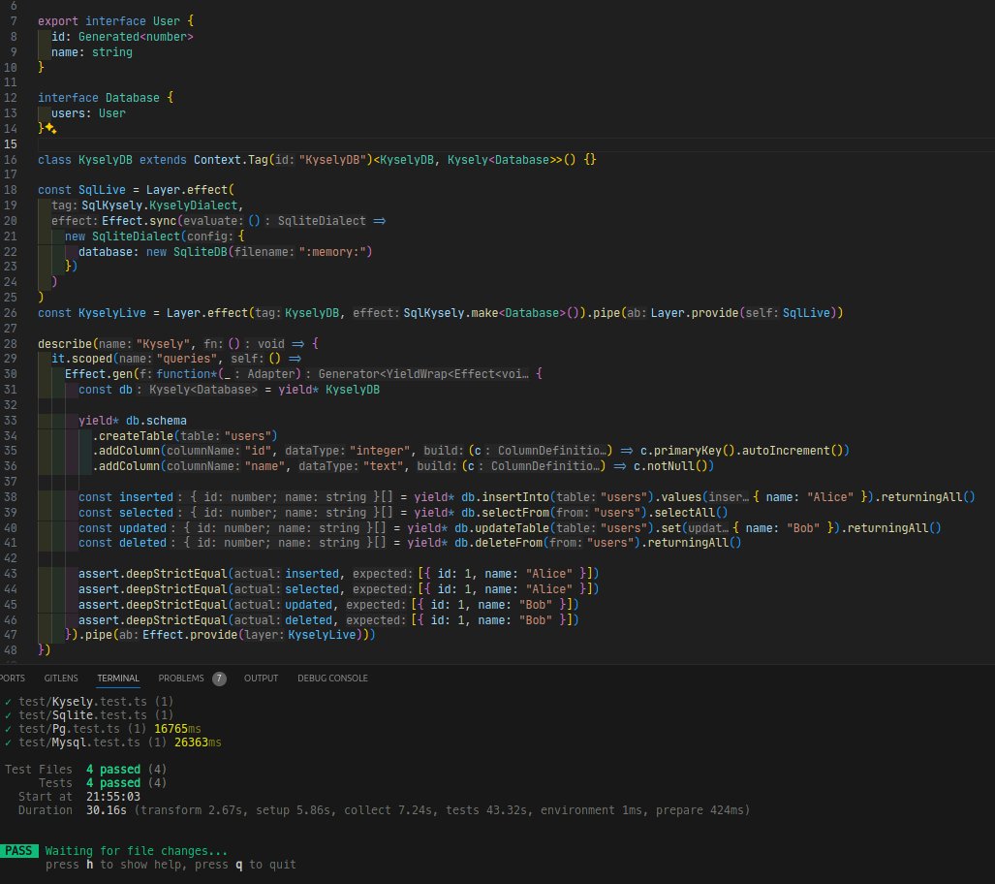Click first 'assert.deepStrictEqual' on line 43
Screen dimensions: 995x884
(x=152, y=574)
